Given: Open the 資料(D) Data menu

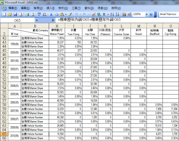Looking at the screenshot, I should coord(89,8).
